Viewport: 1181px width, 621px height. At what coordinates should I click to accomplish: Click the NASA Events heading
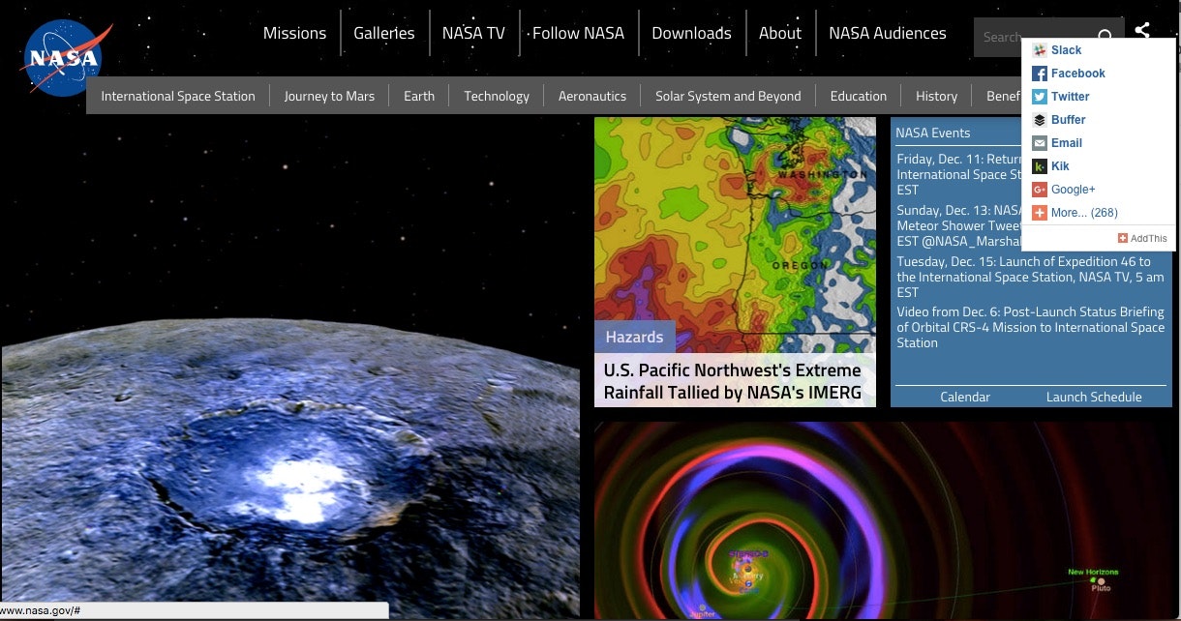(x=933, y=133)
